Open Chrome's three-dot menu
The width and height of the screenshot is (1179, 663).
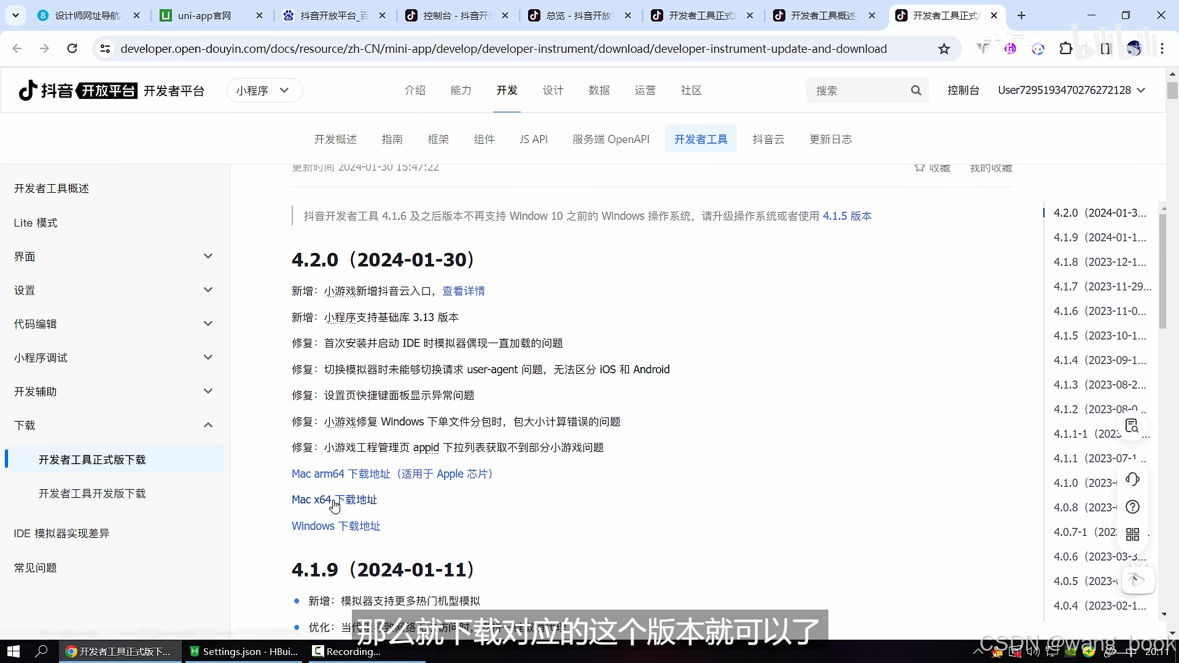click(1162, 48)
